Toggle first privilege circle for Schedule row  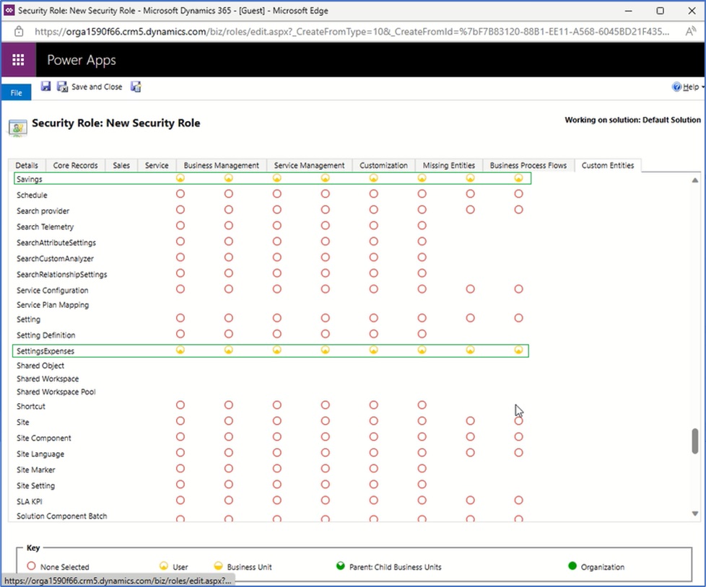pos(180,194)
